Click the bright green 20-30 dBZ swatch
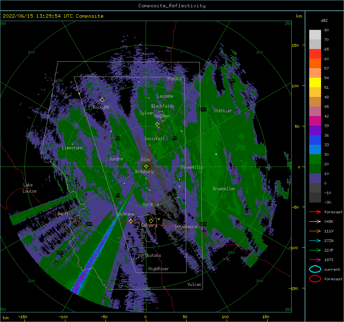 point(315,159)
